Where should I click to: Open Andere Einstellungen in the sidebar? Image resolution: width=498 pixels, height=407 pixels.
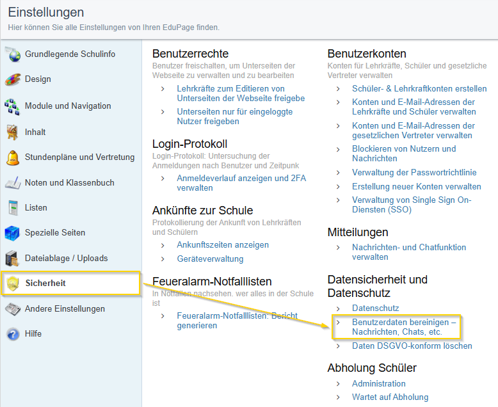[65, 309]
